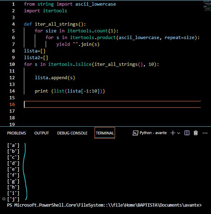
Task: Click the 'print' call on line 14
Action: tap(41, 91)
